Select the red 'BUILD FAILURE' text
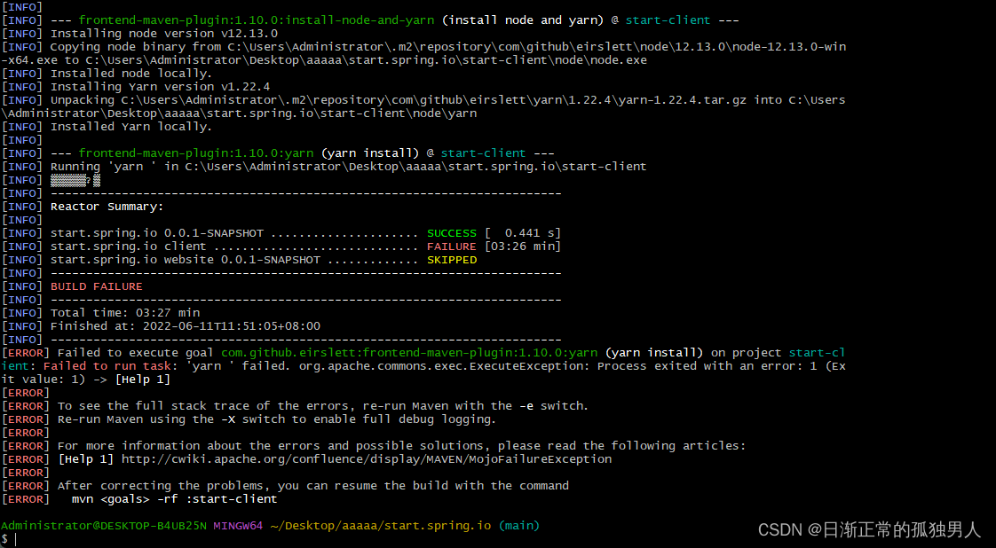Viewport: 996px width, 548px height. (97, 286)
